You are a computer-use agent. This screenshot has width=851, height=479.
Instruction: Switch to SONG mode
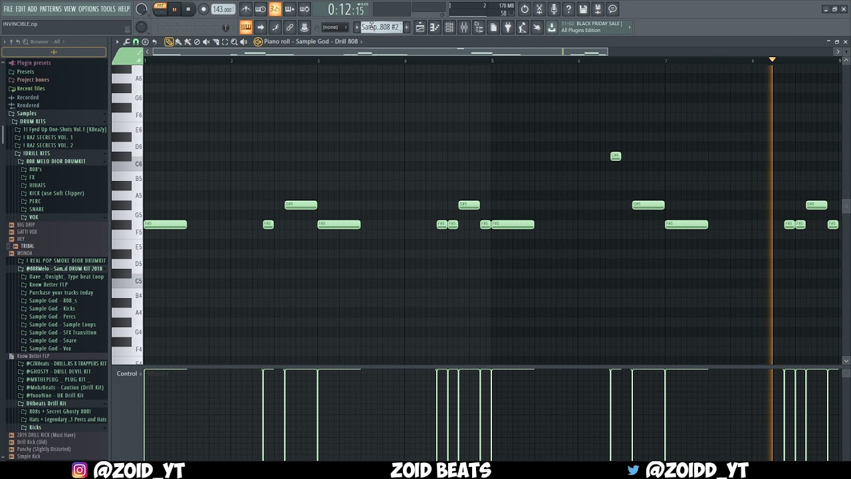click(x=160, y=13)
